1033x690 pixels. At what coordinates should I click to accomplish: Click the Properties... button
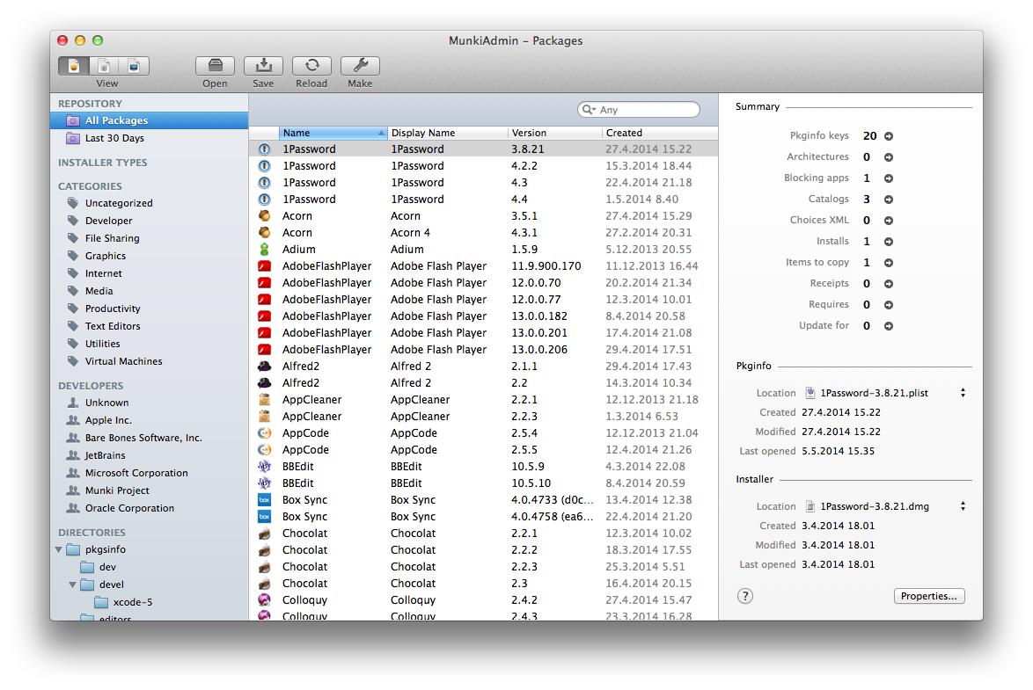(x=929, y=596)
